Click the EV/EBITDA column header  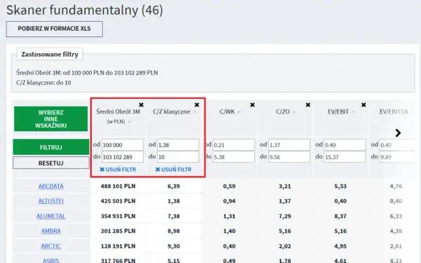[394, 112]
